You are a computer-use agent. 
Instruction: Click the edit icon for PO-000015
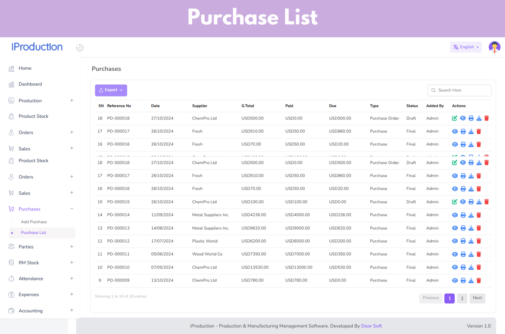coord(454,202)
